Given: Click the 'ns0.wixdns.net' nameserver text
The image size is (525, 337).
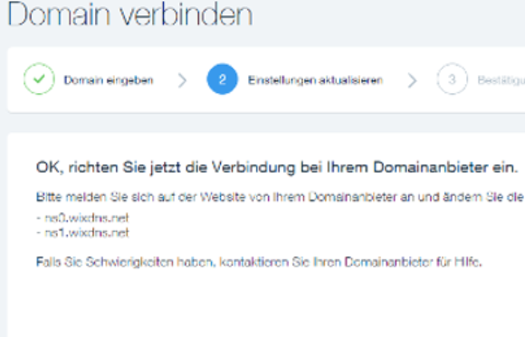Looking at the screenshot, I should coord(87,218).
